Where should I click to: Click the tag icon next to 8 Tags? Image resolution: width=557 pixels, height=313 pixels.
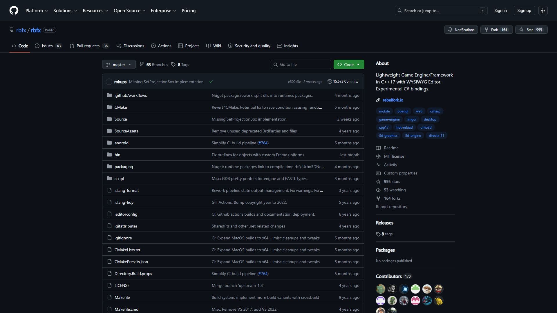[173, 65]
